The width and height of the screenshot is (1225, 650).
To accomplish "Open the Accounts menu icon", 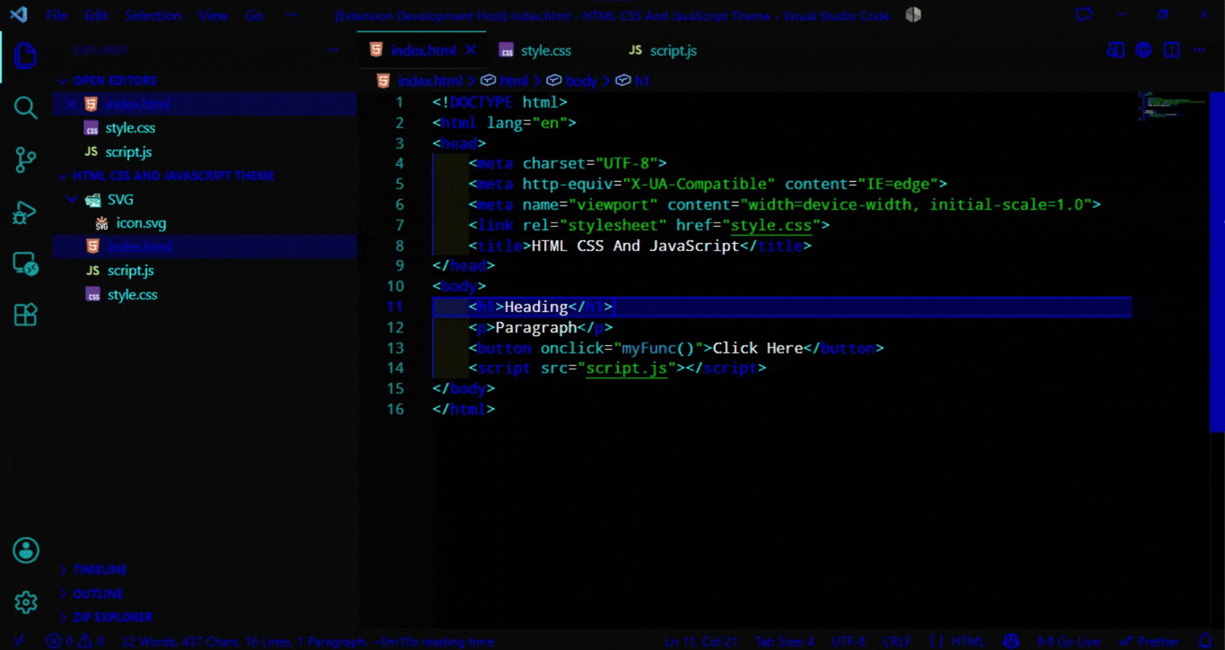I will tap(25, 550).
